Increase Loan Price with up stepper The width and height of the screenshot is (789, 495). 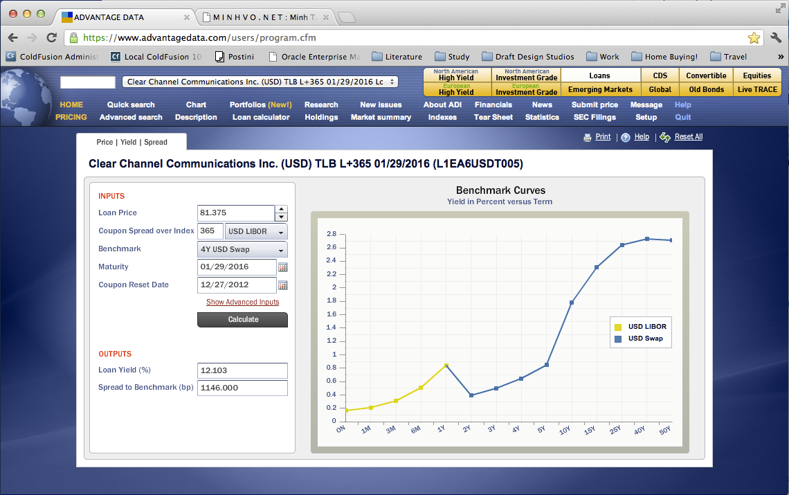coord(281,209)
